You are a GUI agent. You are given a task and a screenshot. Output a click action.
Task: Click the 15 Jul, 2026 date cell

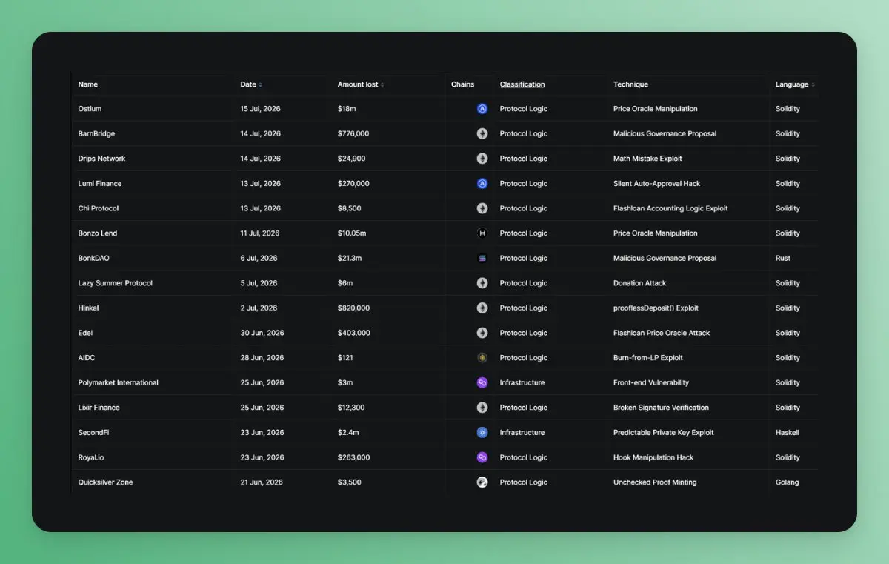[261, 109]
